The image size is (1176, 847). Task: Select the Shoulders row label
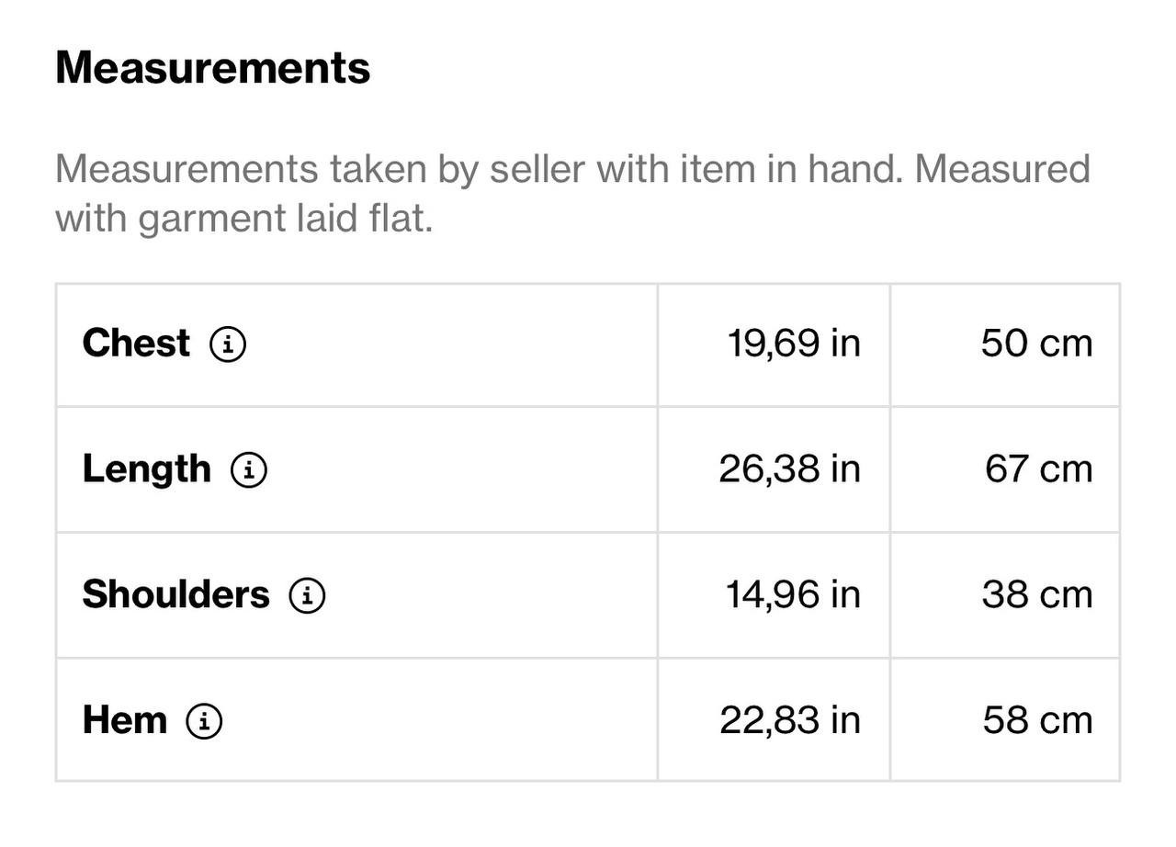click(x=176, y=594)
